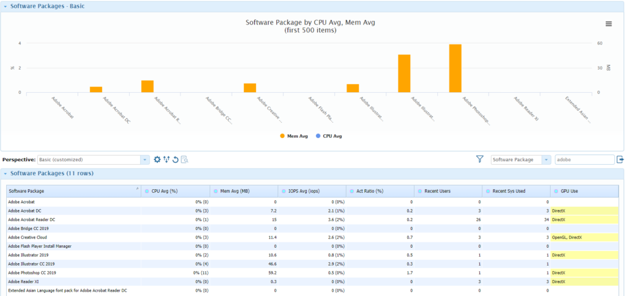Click the Adobe Creative Cloud orange bar
The width and height of the screenshot is (626, 296).
(x=250, y=88)
